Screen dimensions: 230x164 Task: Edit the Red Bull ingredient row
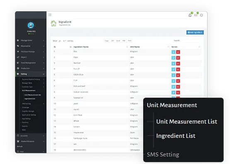[x=174, y=64]
